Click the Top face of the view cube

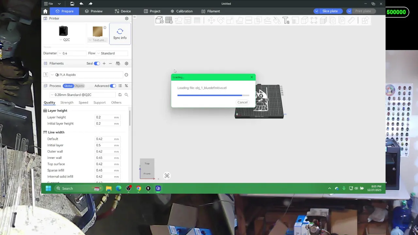147,164
